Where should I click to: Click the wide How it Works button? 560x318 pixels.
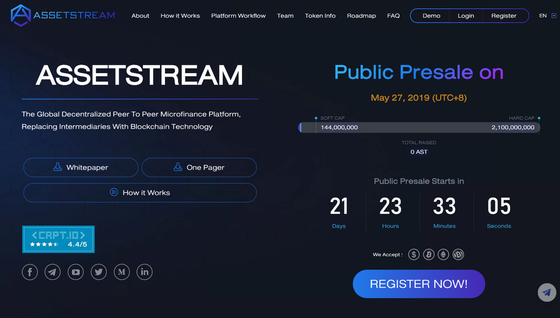pyautogui.click(x=140, y=193)
